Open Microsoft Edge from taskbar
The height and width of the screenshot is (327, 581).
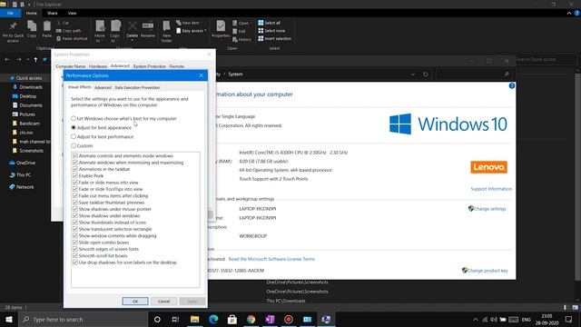pos(213,319)
